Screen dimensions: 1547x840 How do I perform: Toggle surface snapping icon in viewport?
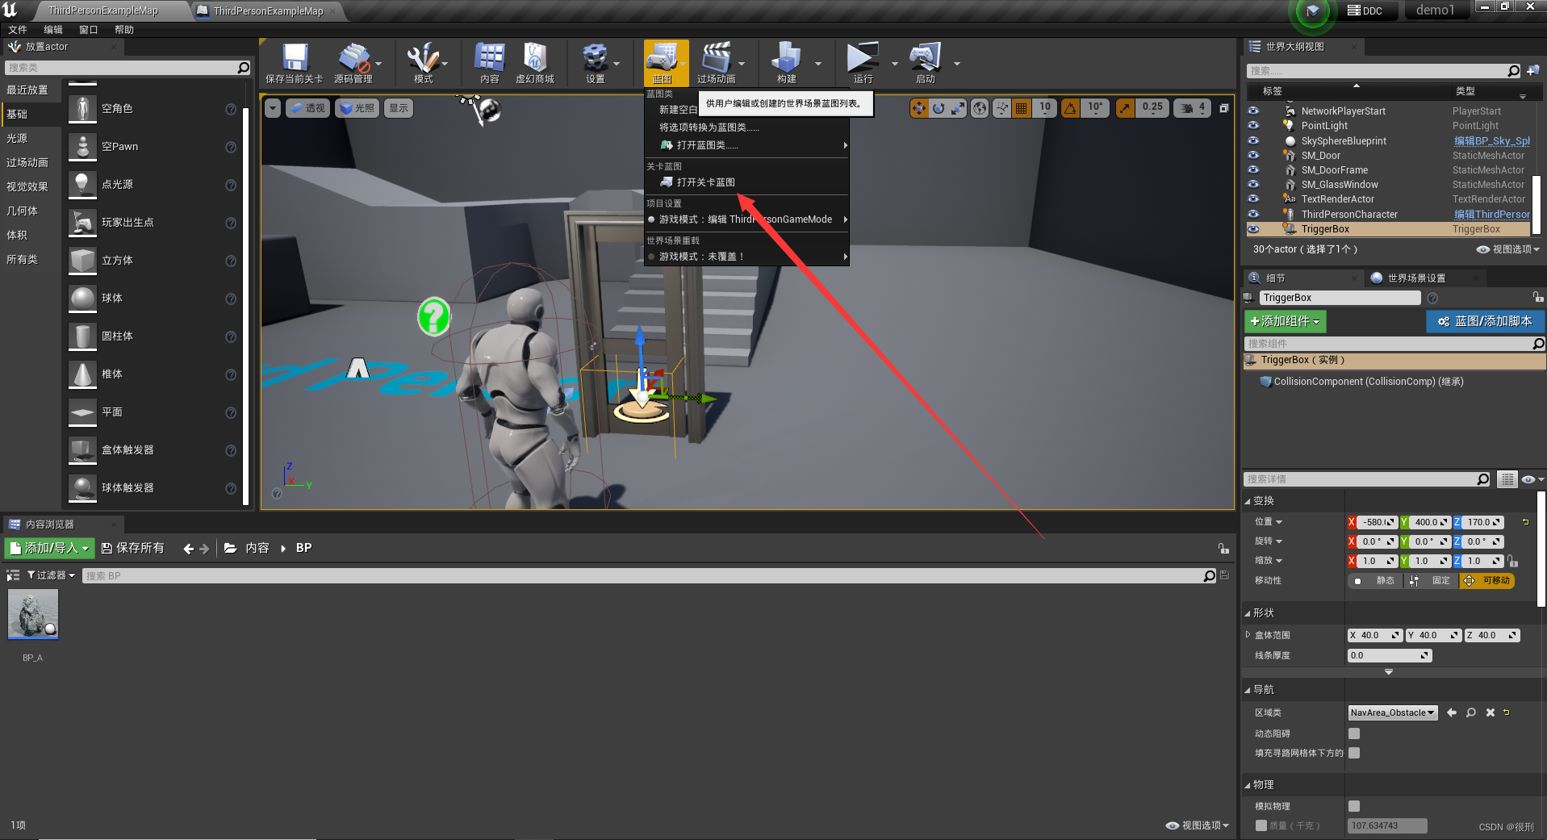tap(1001, 108)
